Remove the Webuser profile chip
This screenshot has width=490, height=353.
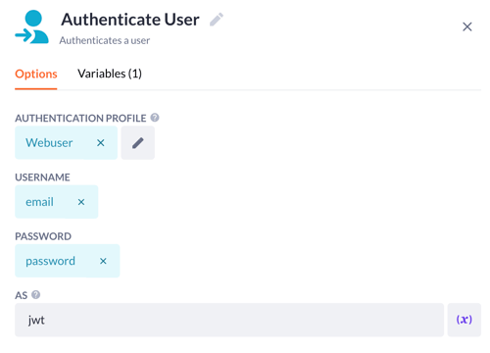pos(101,143)
